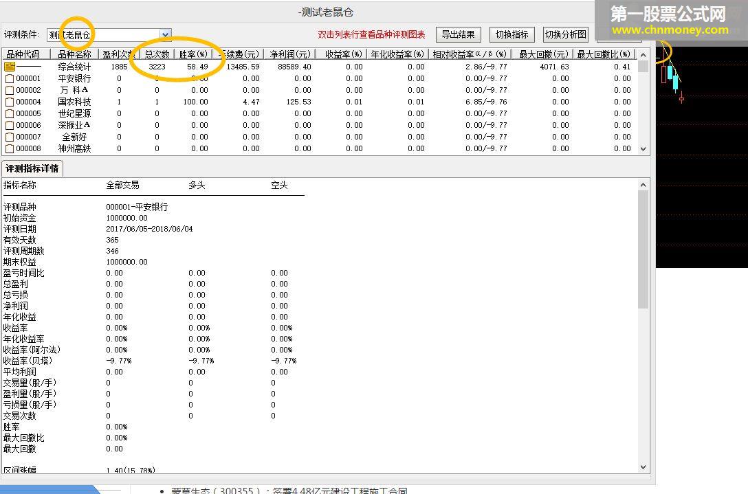Click the 88589.40 net profit cell
The width and height of the screenshot is (748, 494).
tap(294, 67)
